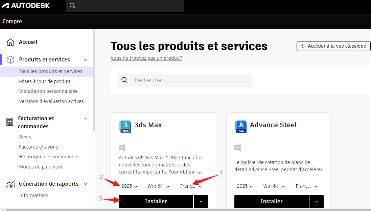Screen dimensions: 371x211
Task: Collapse the Facturation et commandes section
Action: coord(86,118)
